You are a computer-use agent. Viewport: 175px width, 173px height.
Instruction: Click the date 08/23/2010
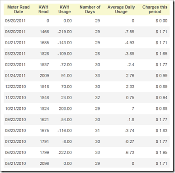(x=15, y=131)
